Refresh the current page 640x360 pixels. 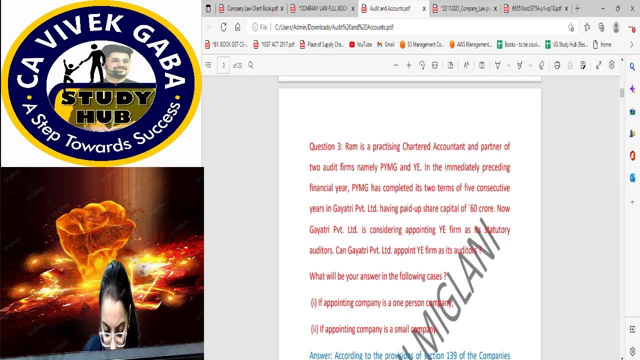coord(223,27)
